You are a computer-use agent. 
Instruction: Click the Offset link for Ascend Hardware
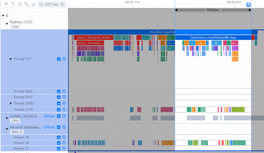point(49,127)
